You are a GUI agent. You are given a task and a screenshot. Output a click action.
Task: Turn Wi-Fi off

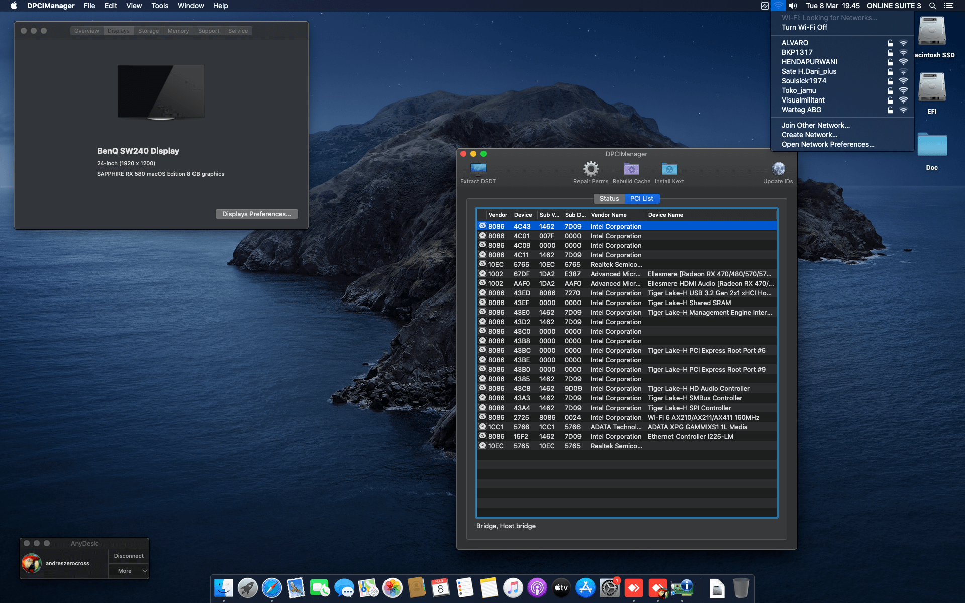[805, 27]
